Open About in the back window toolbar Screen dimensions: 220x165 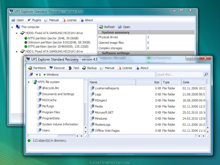tap(86, 20)
